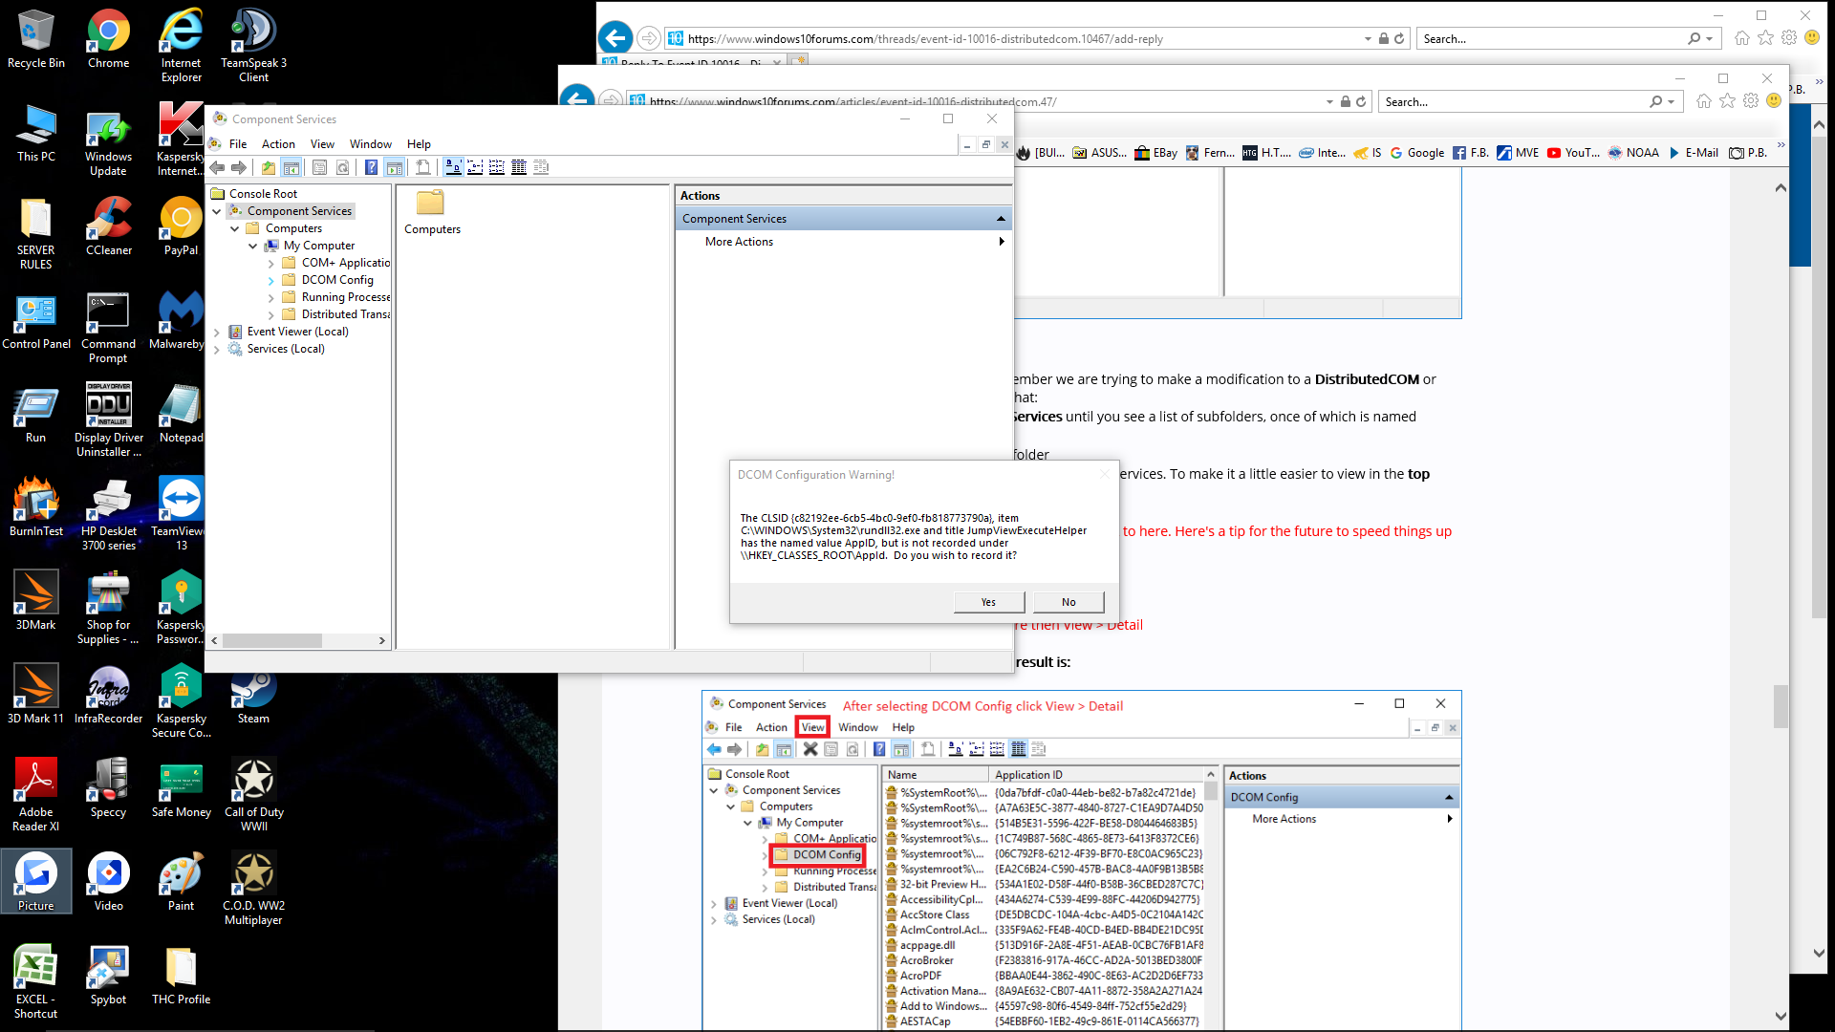Expand the Event Viewer (Local) node
This screenshot has width=1835, height=1032.
217,333
